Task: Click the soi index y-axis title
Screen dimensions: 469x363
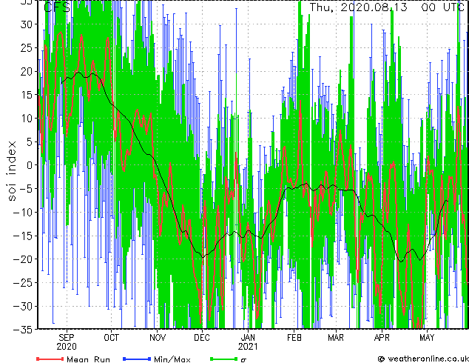Action: coord(12,171)
